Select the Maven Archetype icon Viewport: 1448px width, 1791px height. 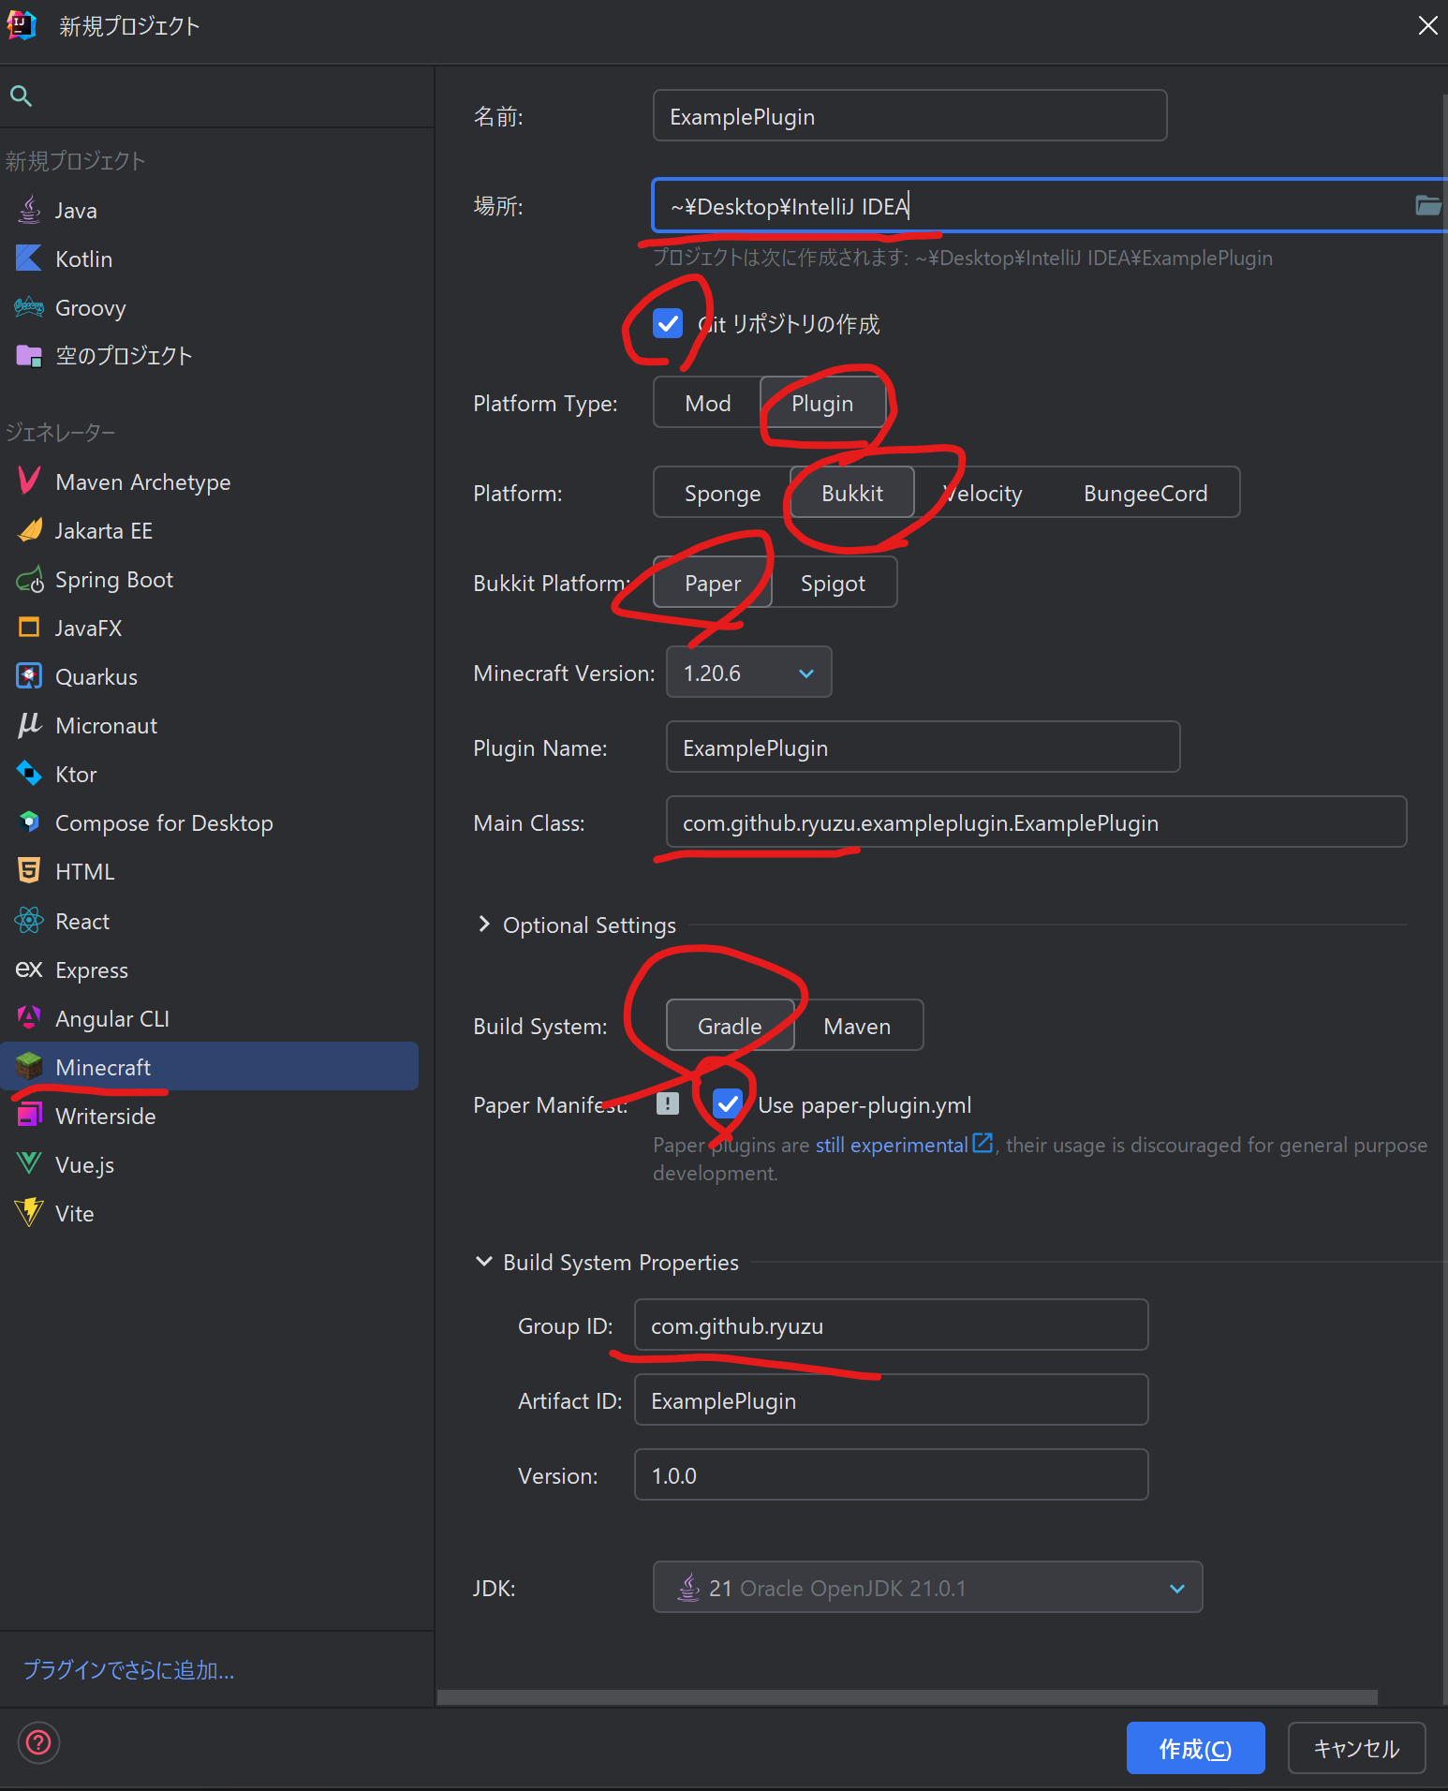coord(29,481)
